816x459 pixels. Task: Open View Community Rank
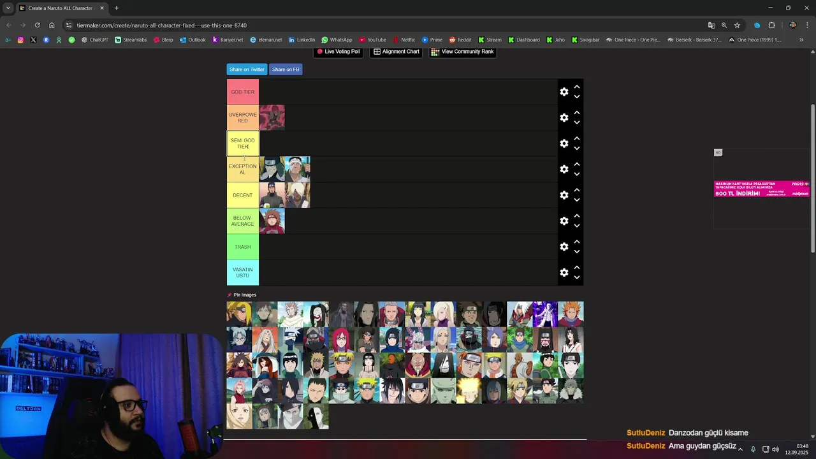click(463, 52)
